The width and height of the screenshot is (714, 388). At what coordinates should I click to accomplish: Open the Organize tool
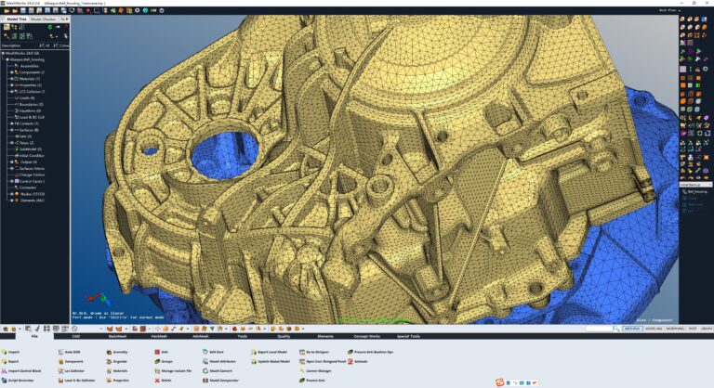(x=117, y=362)
